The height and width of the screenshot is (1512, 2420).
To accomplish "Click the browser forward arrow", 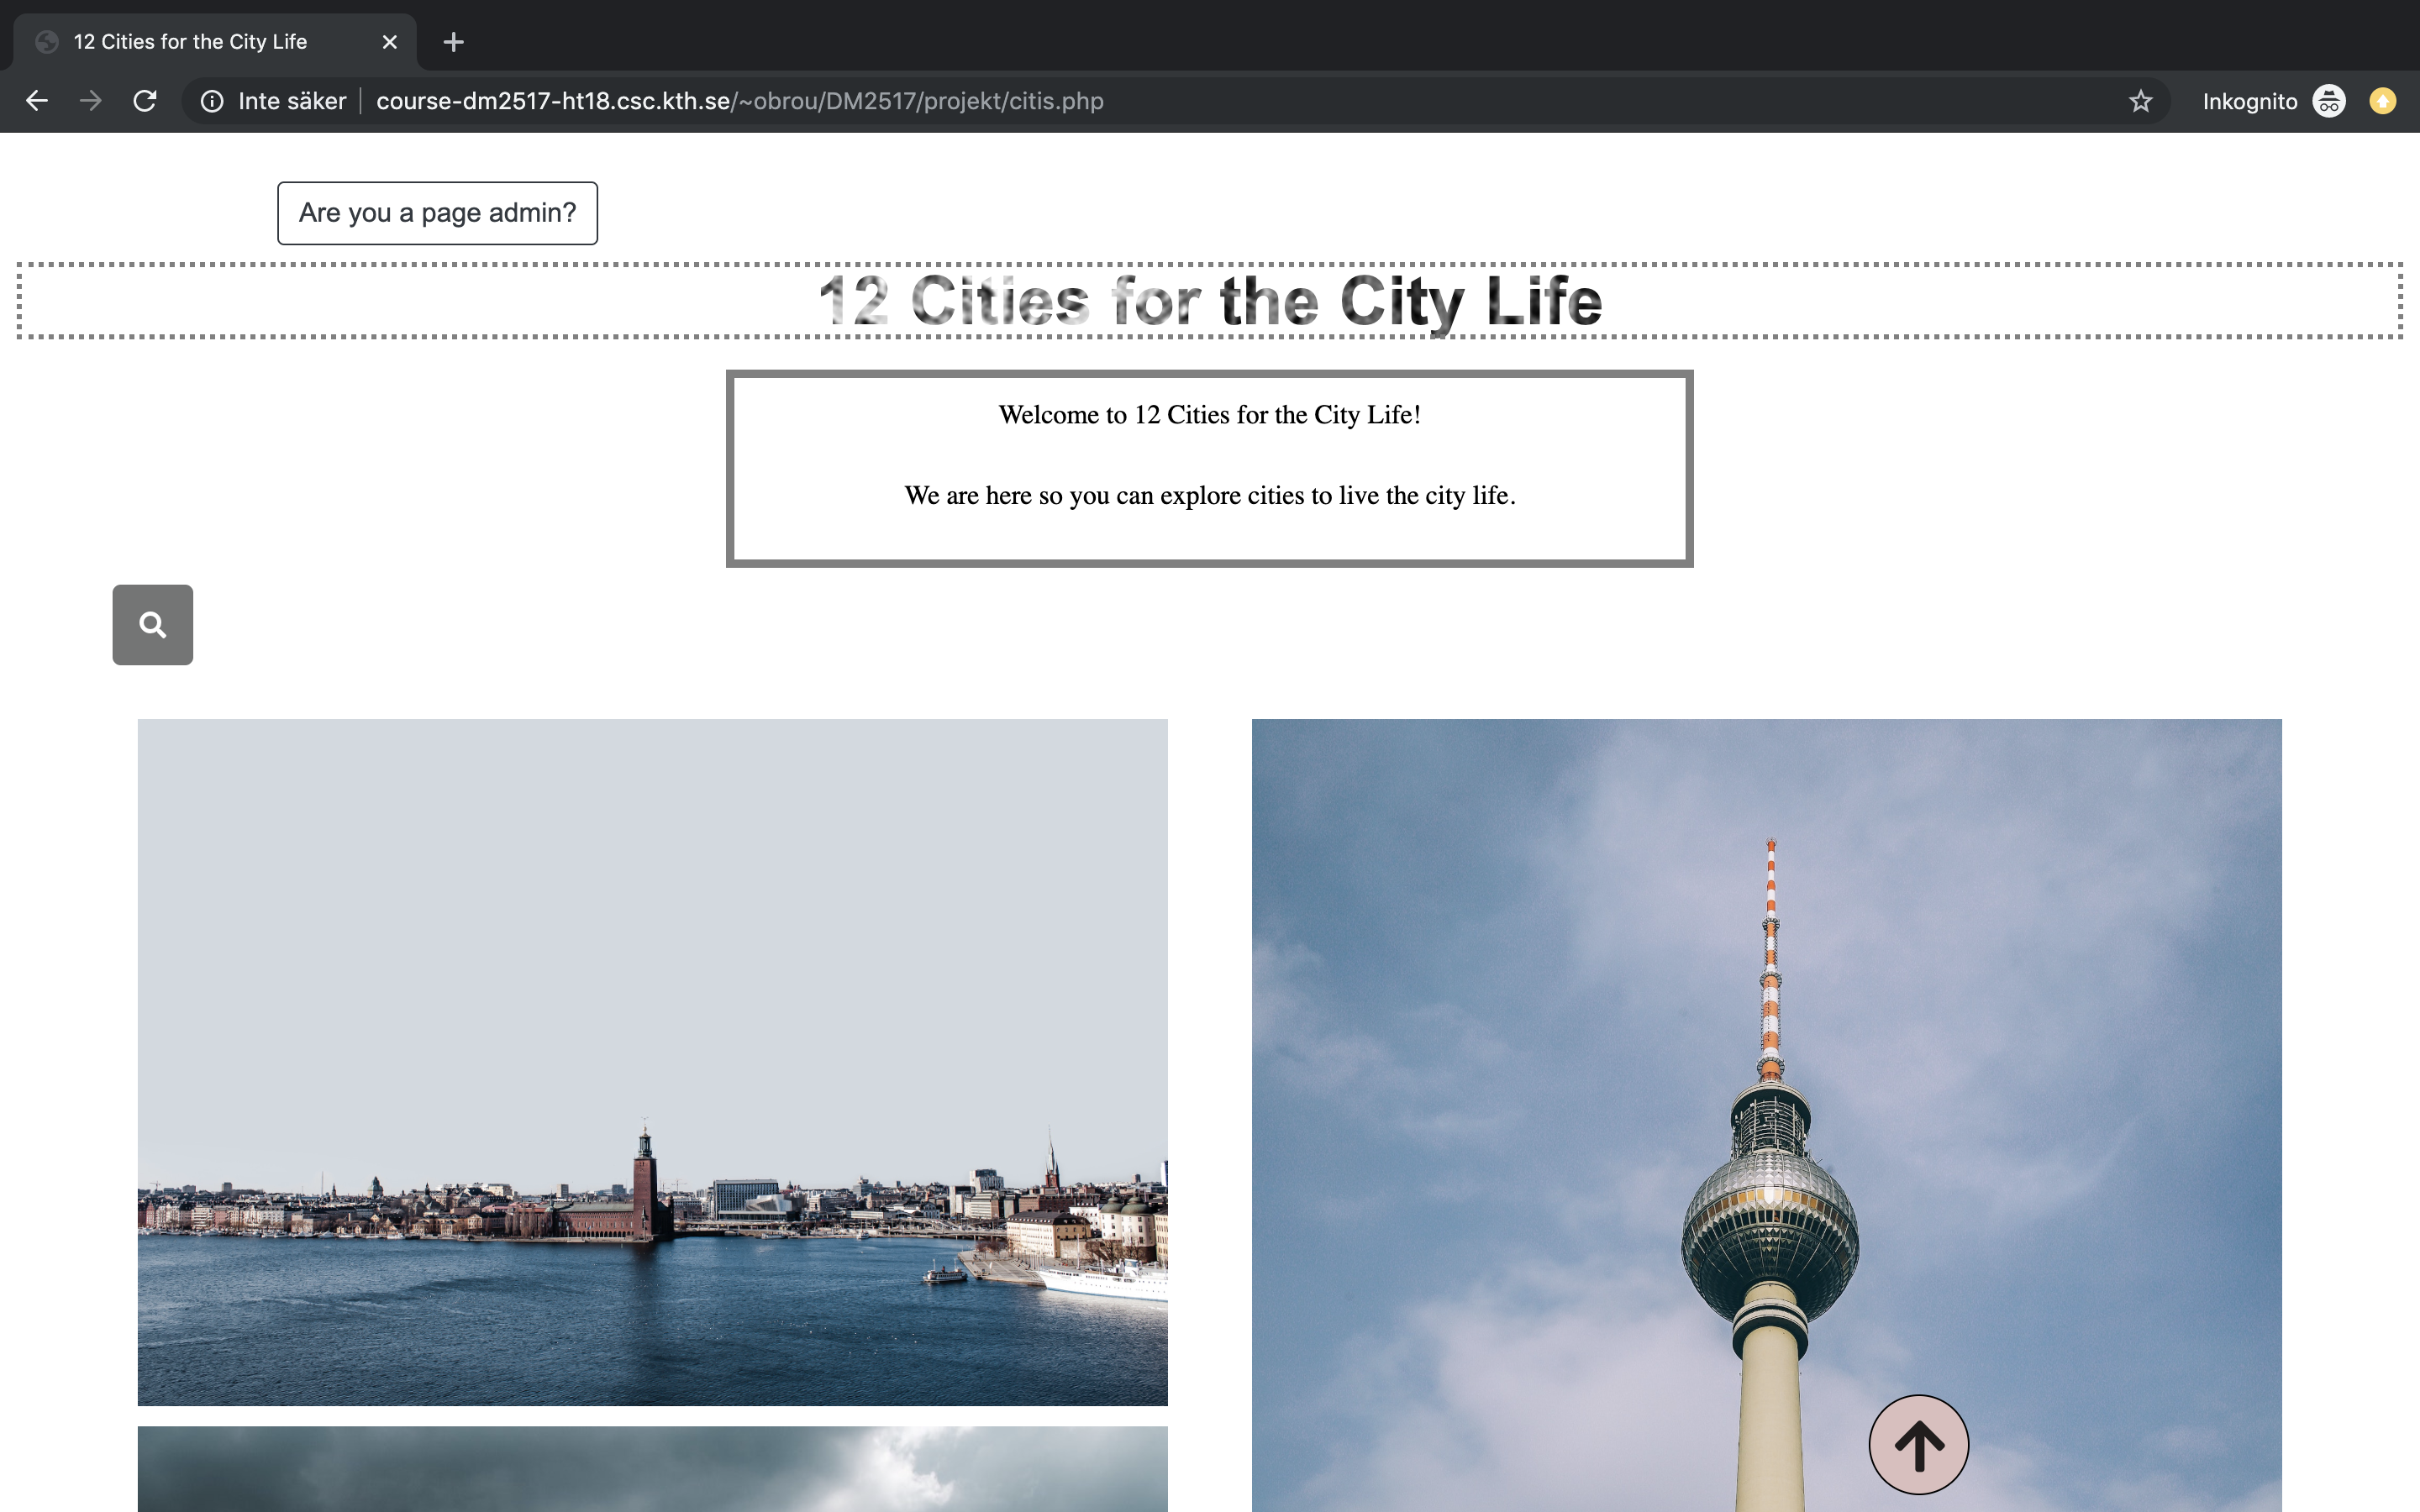I will coord(91,101).
